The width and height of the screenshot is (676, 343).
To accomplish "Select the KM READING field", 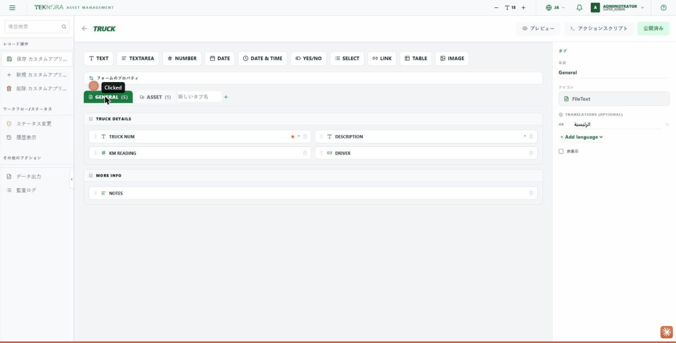I will [200, 153].
